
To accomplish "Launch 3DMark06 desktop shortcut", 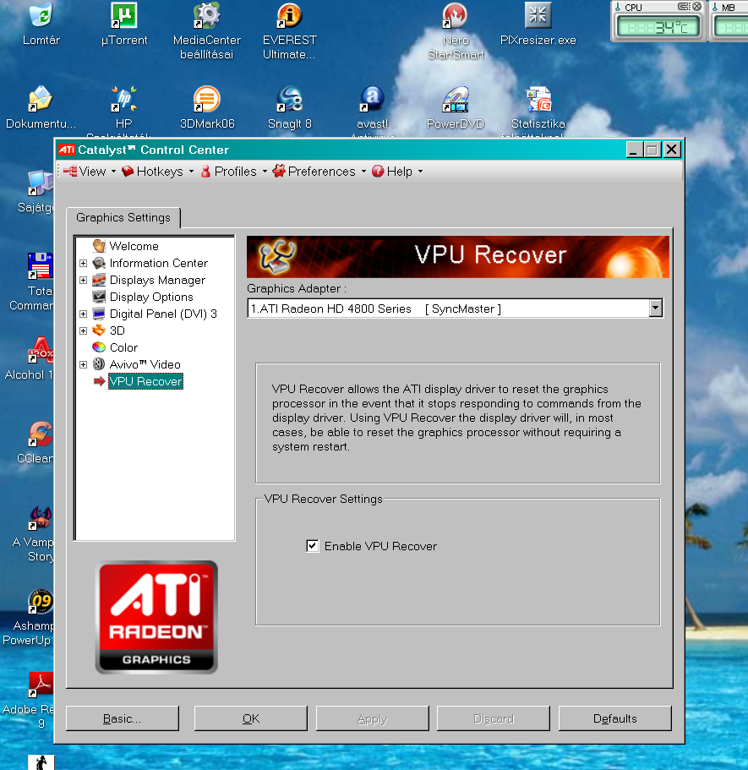I will click(x=207, y=99).
